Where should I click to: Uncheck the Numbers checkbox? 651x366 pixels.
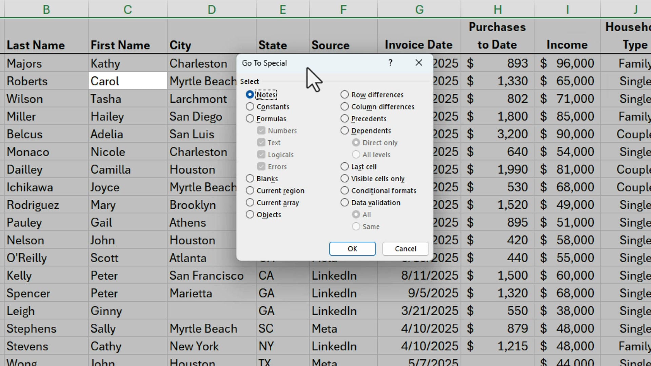tap(261, 130)
